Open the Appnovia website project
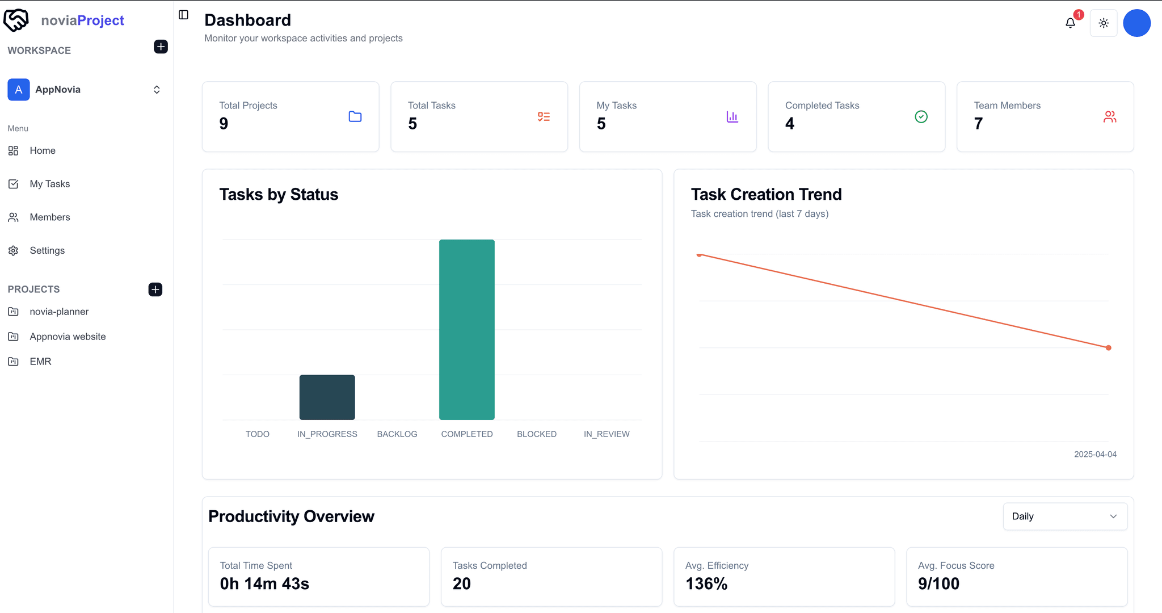The height and width of the screenshot is (613, 1162). (x=68, y=337)
